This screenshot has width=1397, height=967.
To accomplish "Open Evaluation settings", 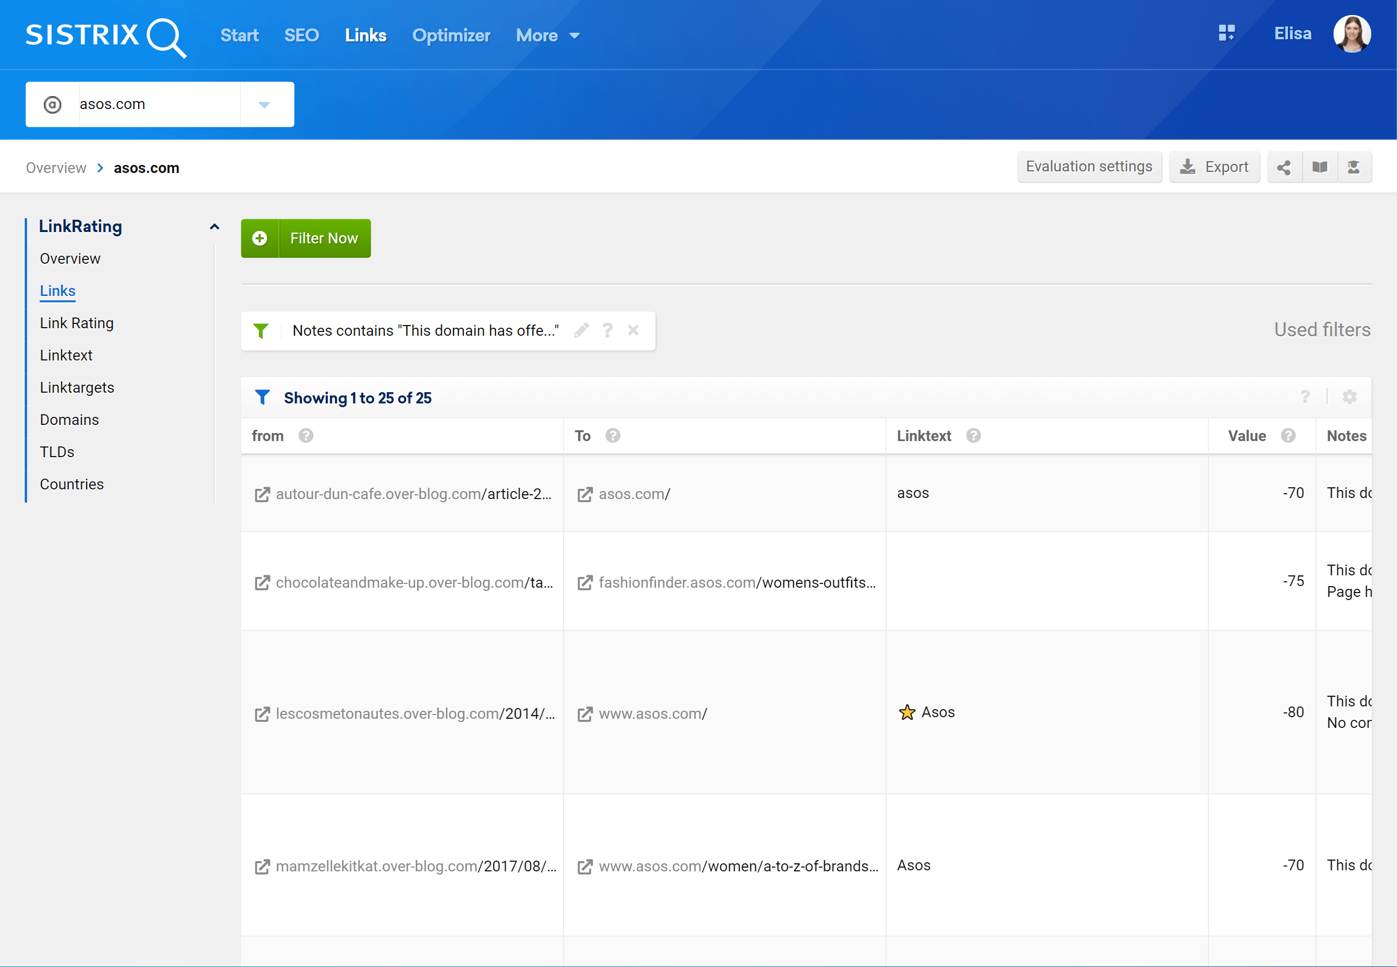I will coord(1089,167).
